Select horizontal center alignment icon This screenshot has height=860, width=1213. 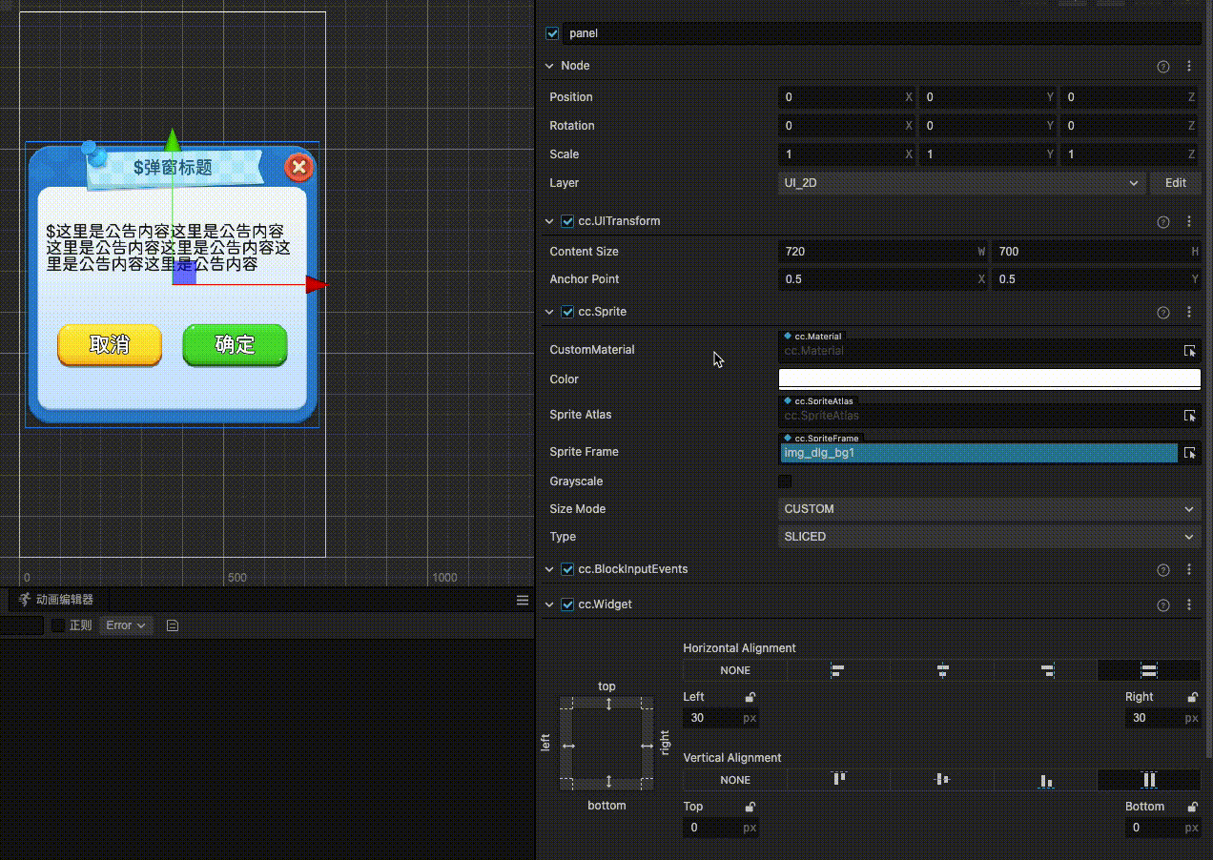click(x=942, y=670)
